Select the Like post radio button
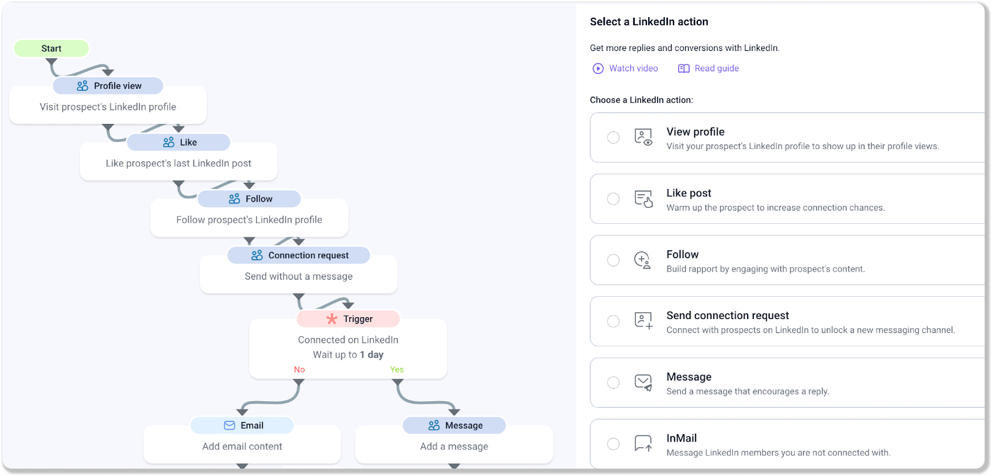The image size is (992, 476). (613, 199)
